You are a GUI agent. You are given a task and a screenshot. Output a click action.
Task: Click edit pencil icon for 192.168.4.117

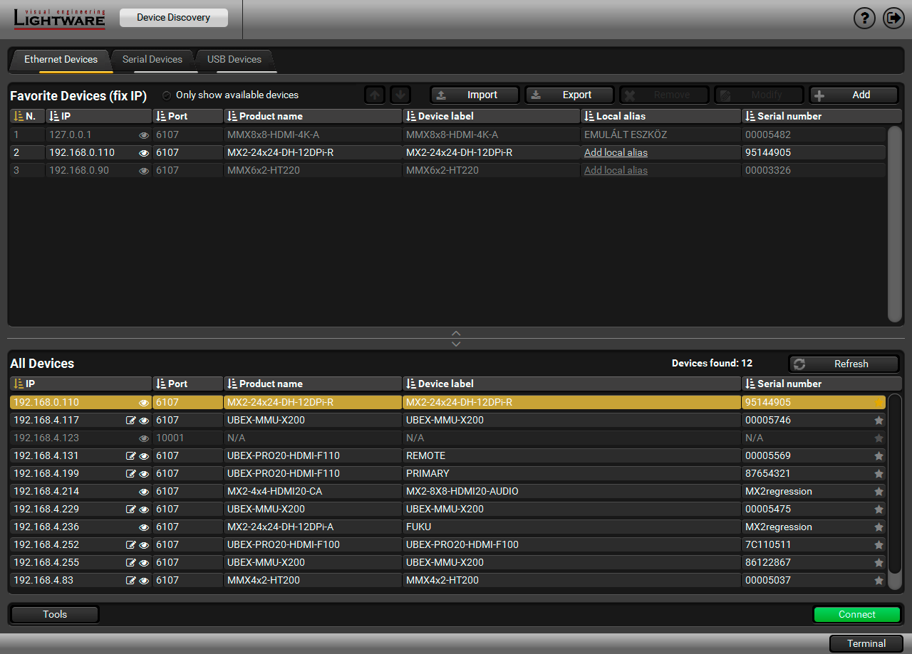(130, 421)
